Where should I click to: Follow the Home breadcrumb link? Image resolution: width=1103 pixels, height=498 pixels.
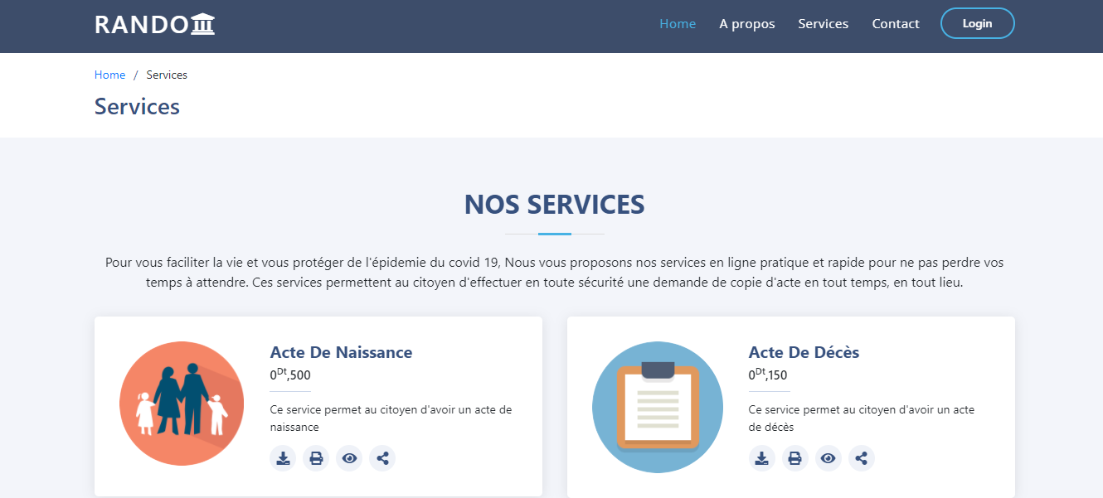click(x=109, y=75)
